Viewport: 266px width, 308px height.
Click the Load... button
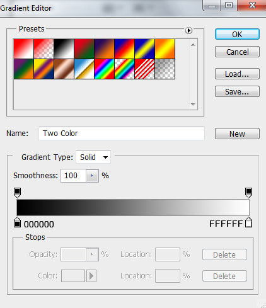[237, 74]
